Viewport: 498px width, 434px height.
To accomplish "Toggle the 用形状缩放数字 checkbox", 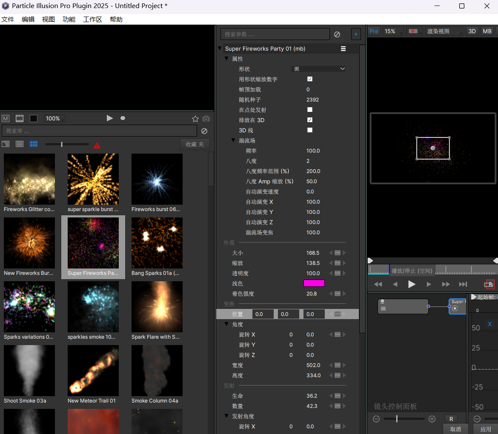I will pos(309,79).
